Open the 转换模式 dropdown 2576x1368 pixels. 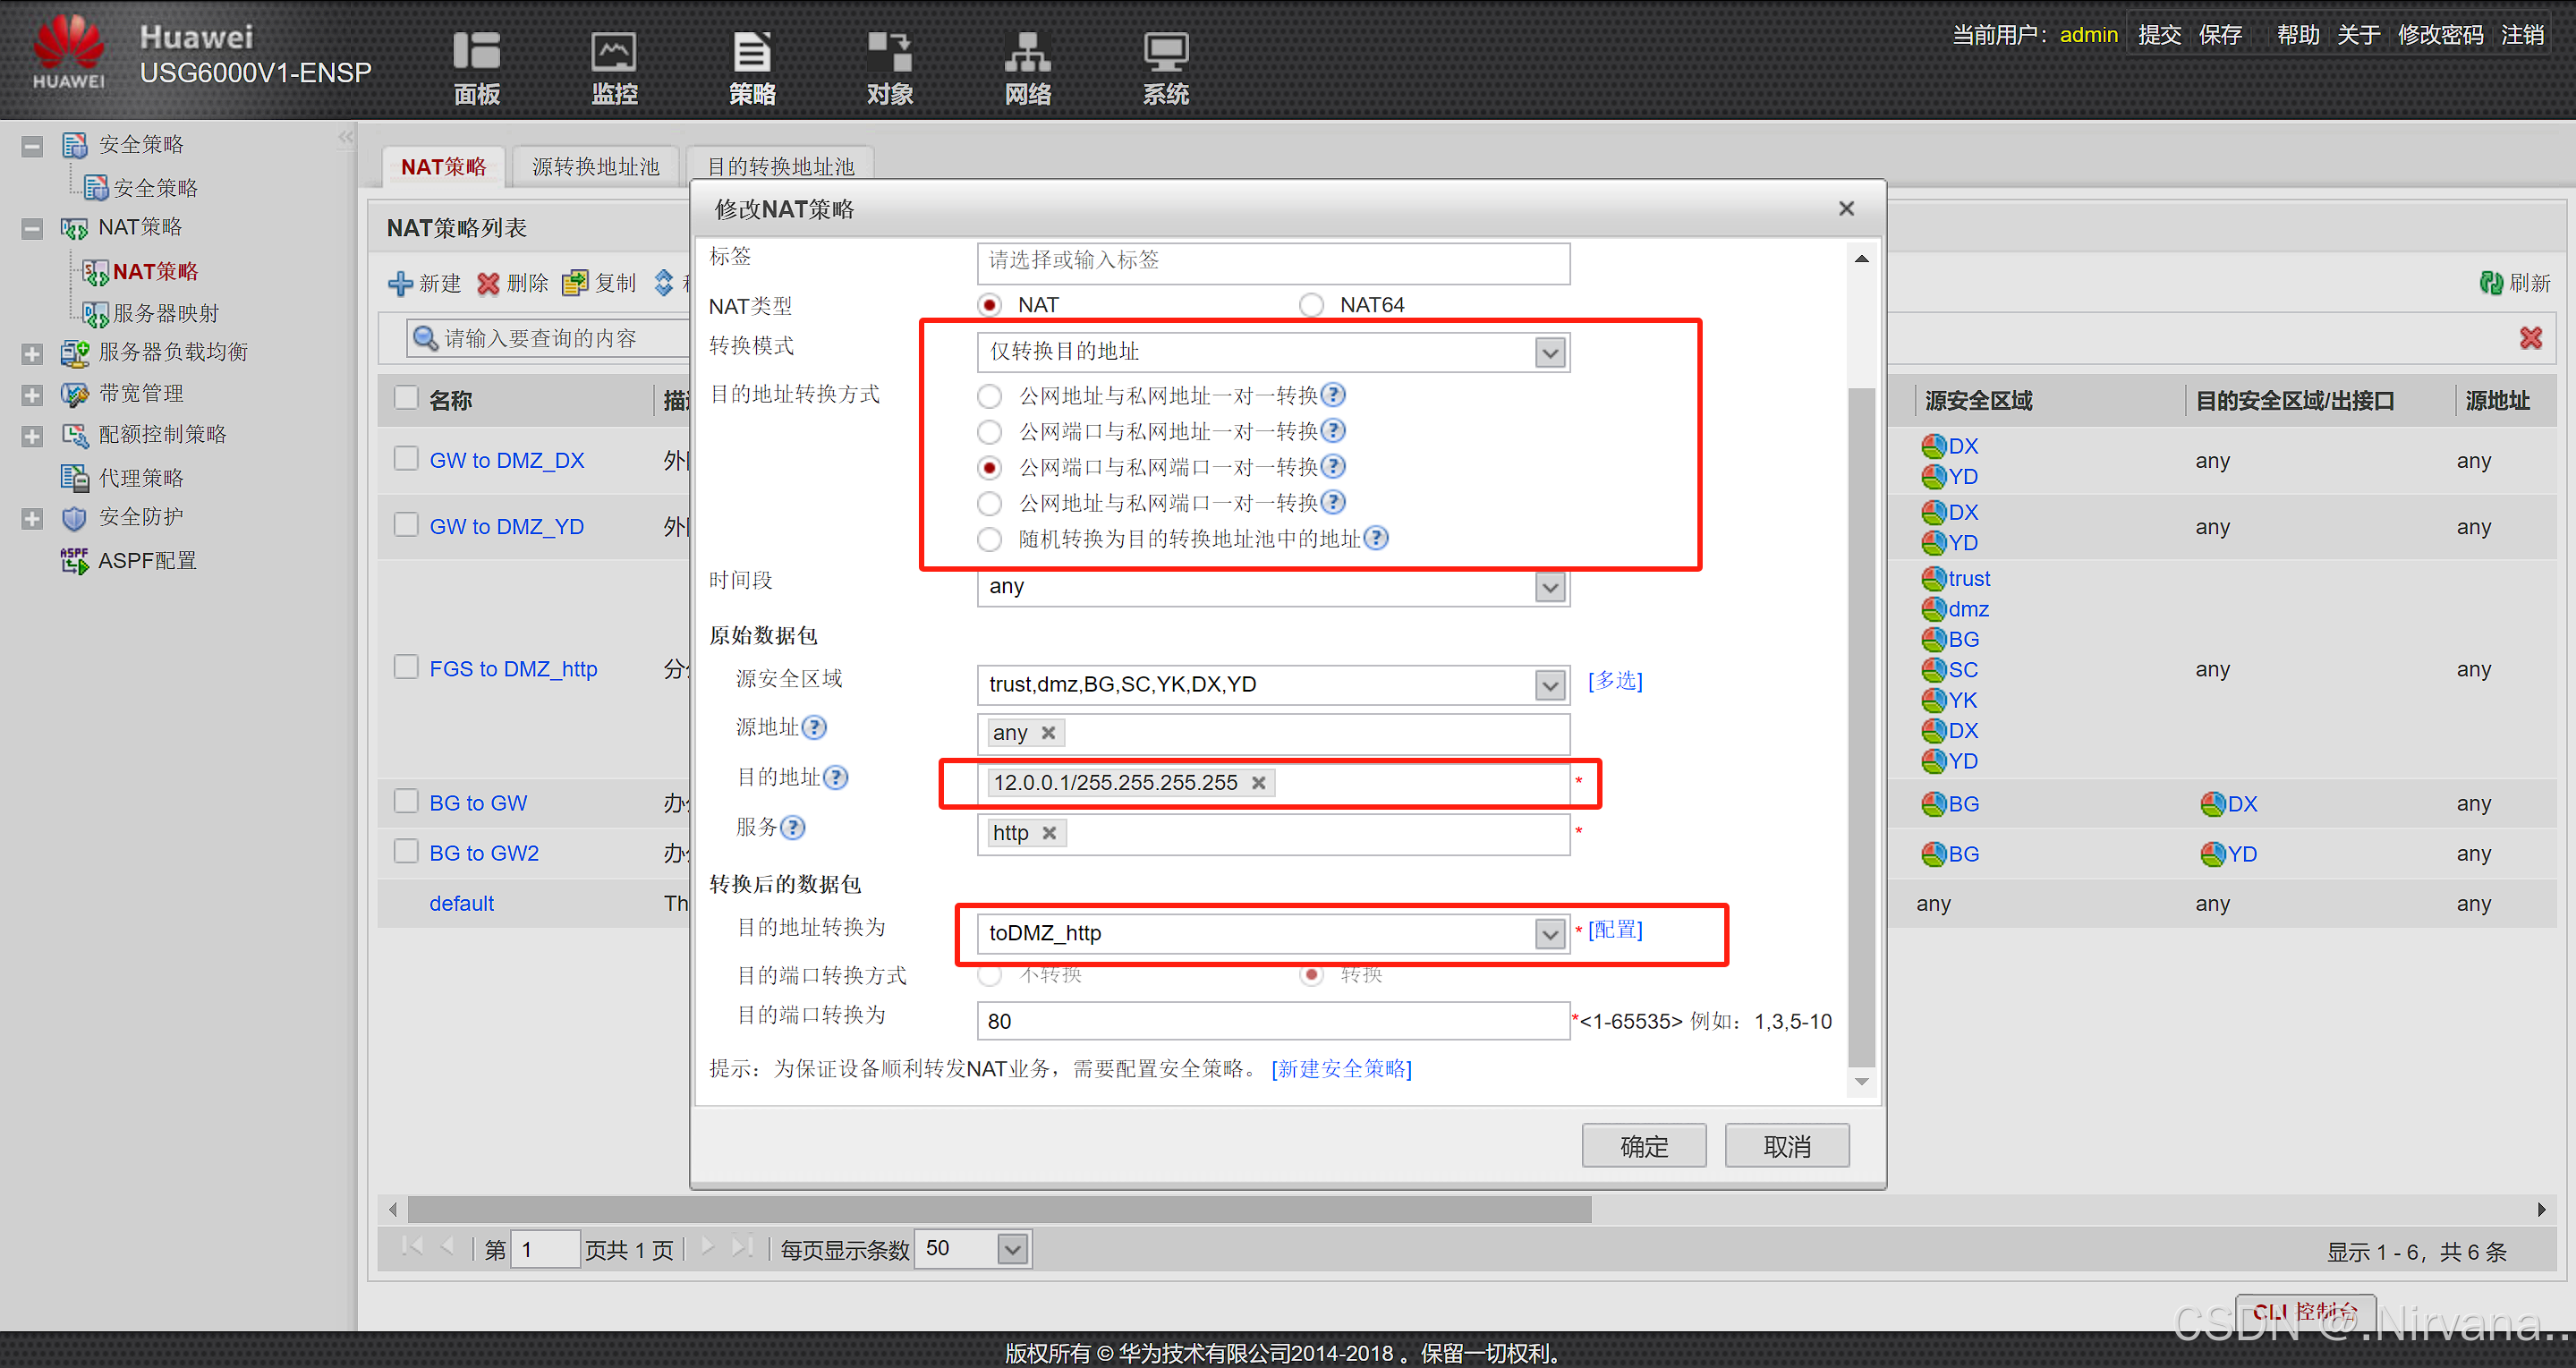(1550, 352)
